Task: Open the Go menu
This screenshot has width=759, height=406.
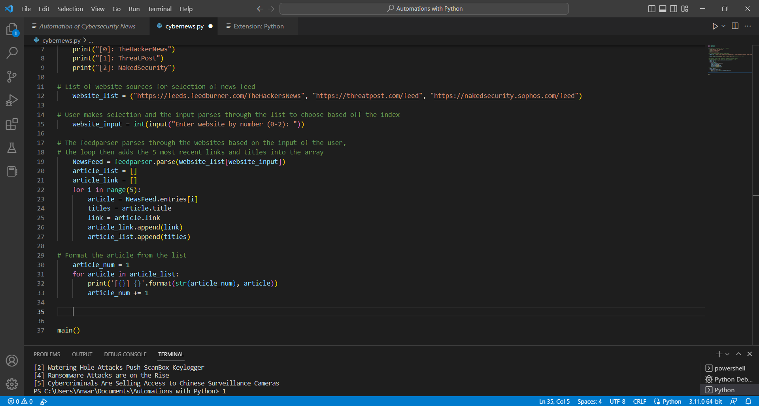Action: pos(116,9)
